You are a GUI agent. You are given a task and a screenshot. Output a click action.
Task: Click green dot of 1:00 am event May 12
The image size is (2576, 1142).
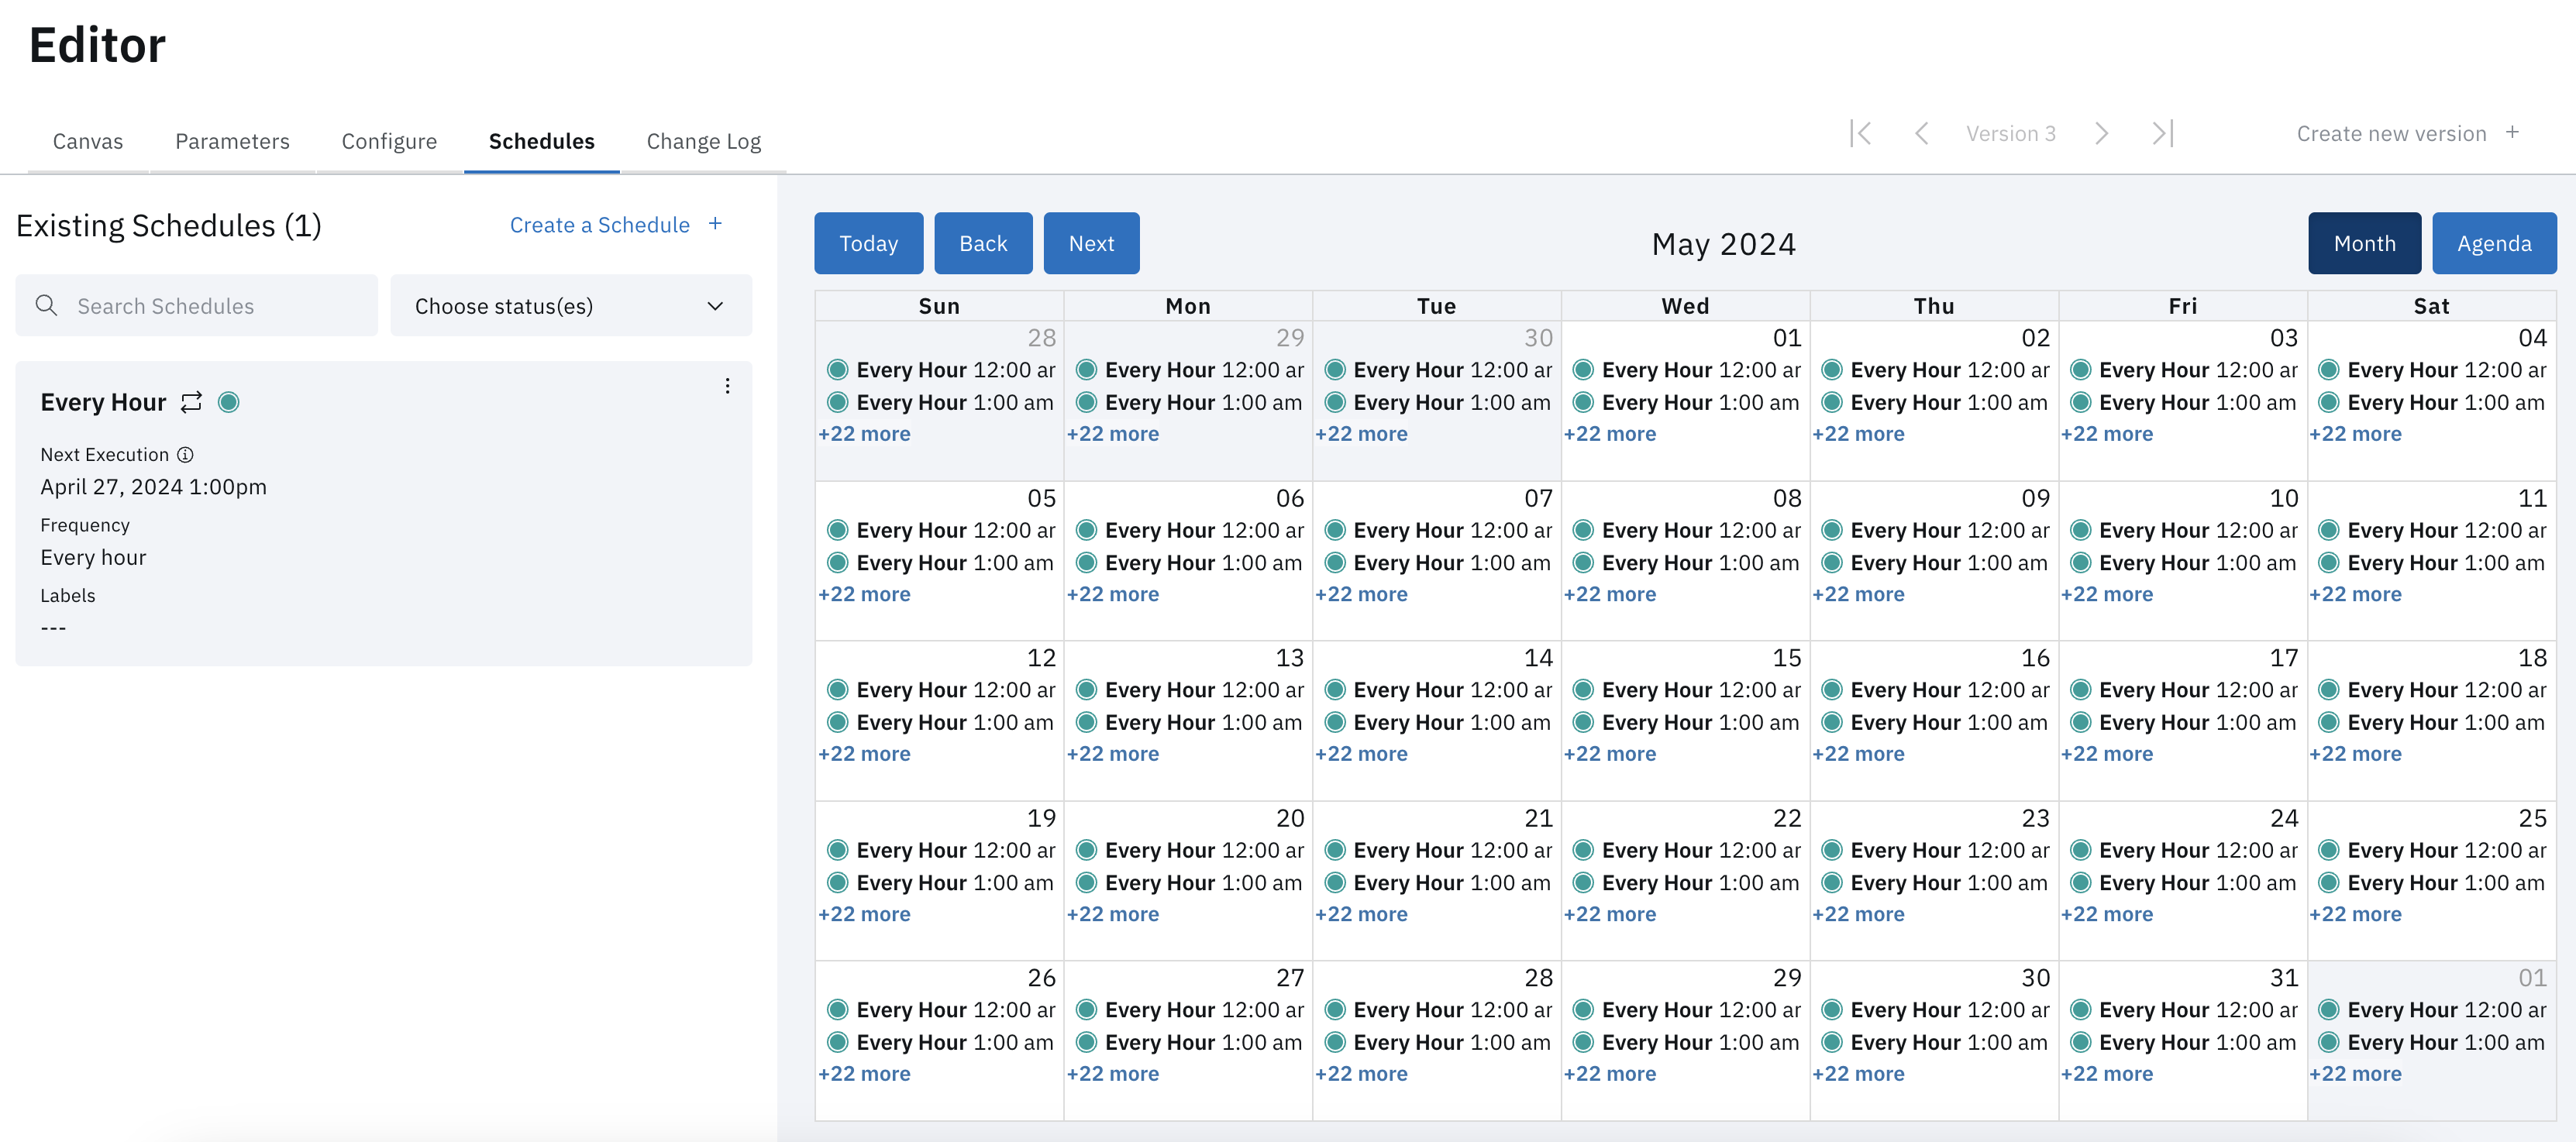(x=837, y=722)
